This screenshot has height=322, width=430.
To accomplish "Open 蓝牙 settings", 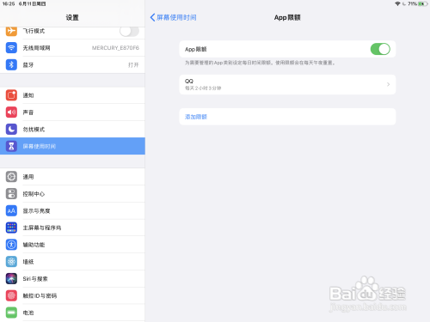I will point(72,64).
